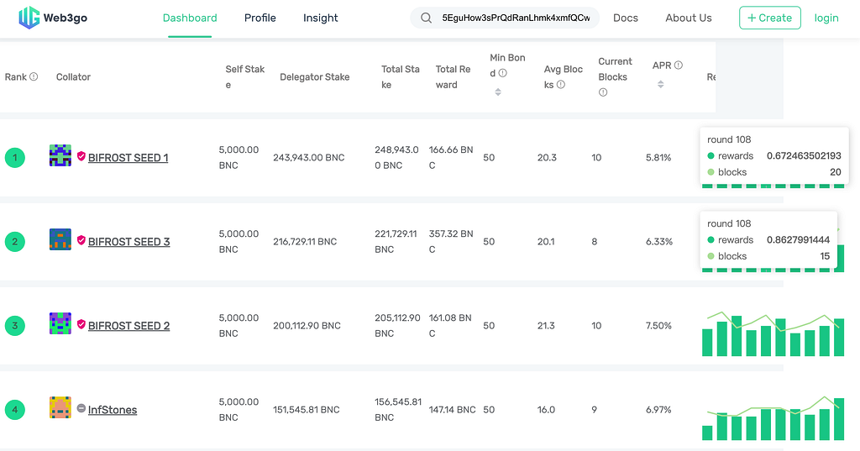Show the Rank column info icon
The height and width of the screenshot is (451, 860).
click(x=34, y=76)
